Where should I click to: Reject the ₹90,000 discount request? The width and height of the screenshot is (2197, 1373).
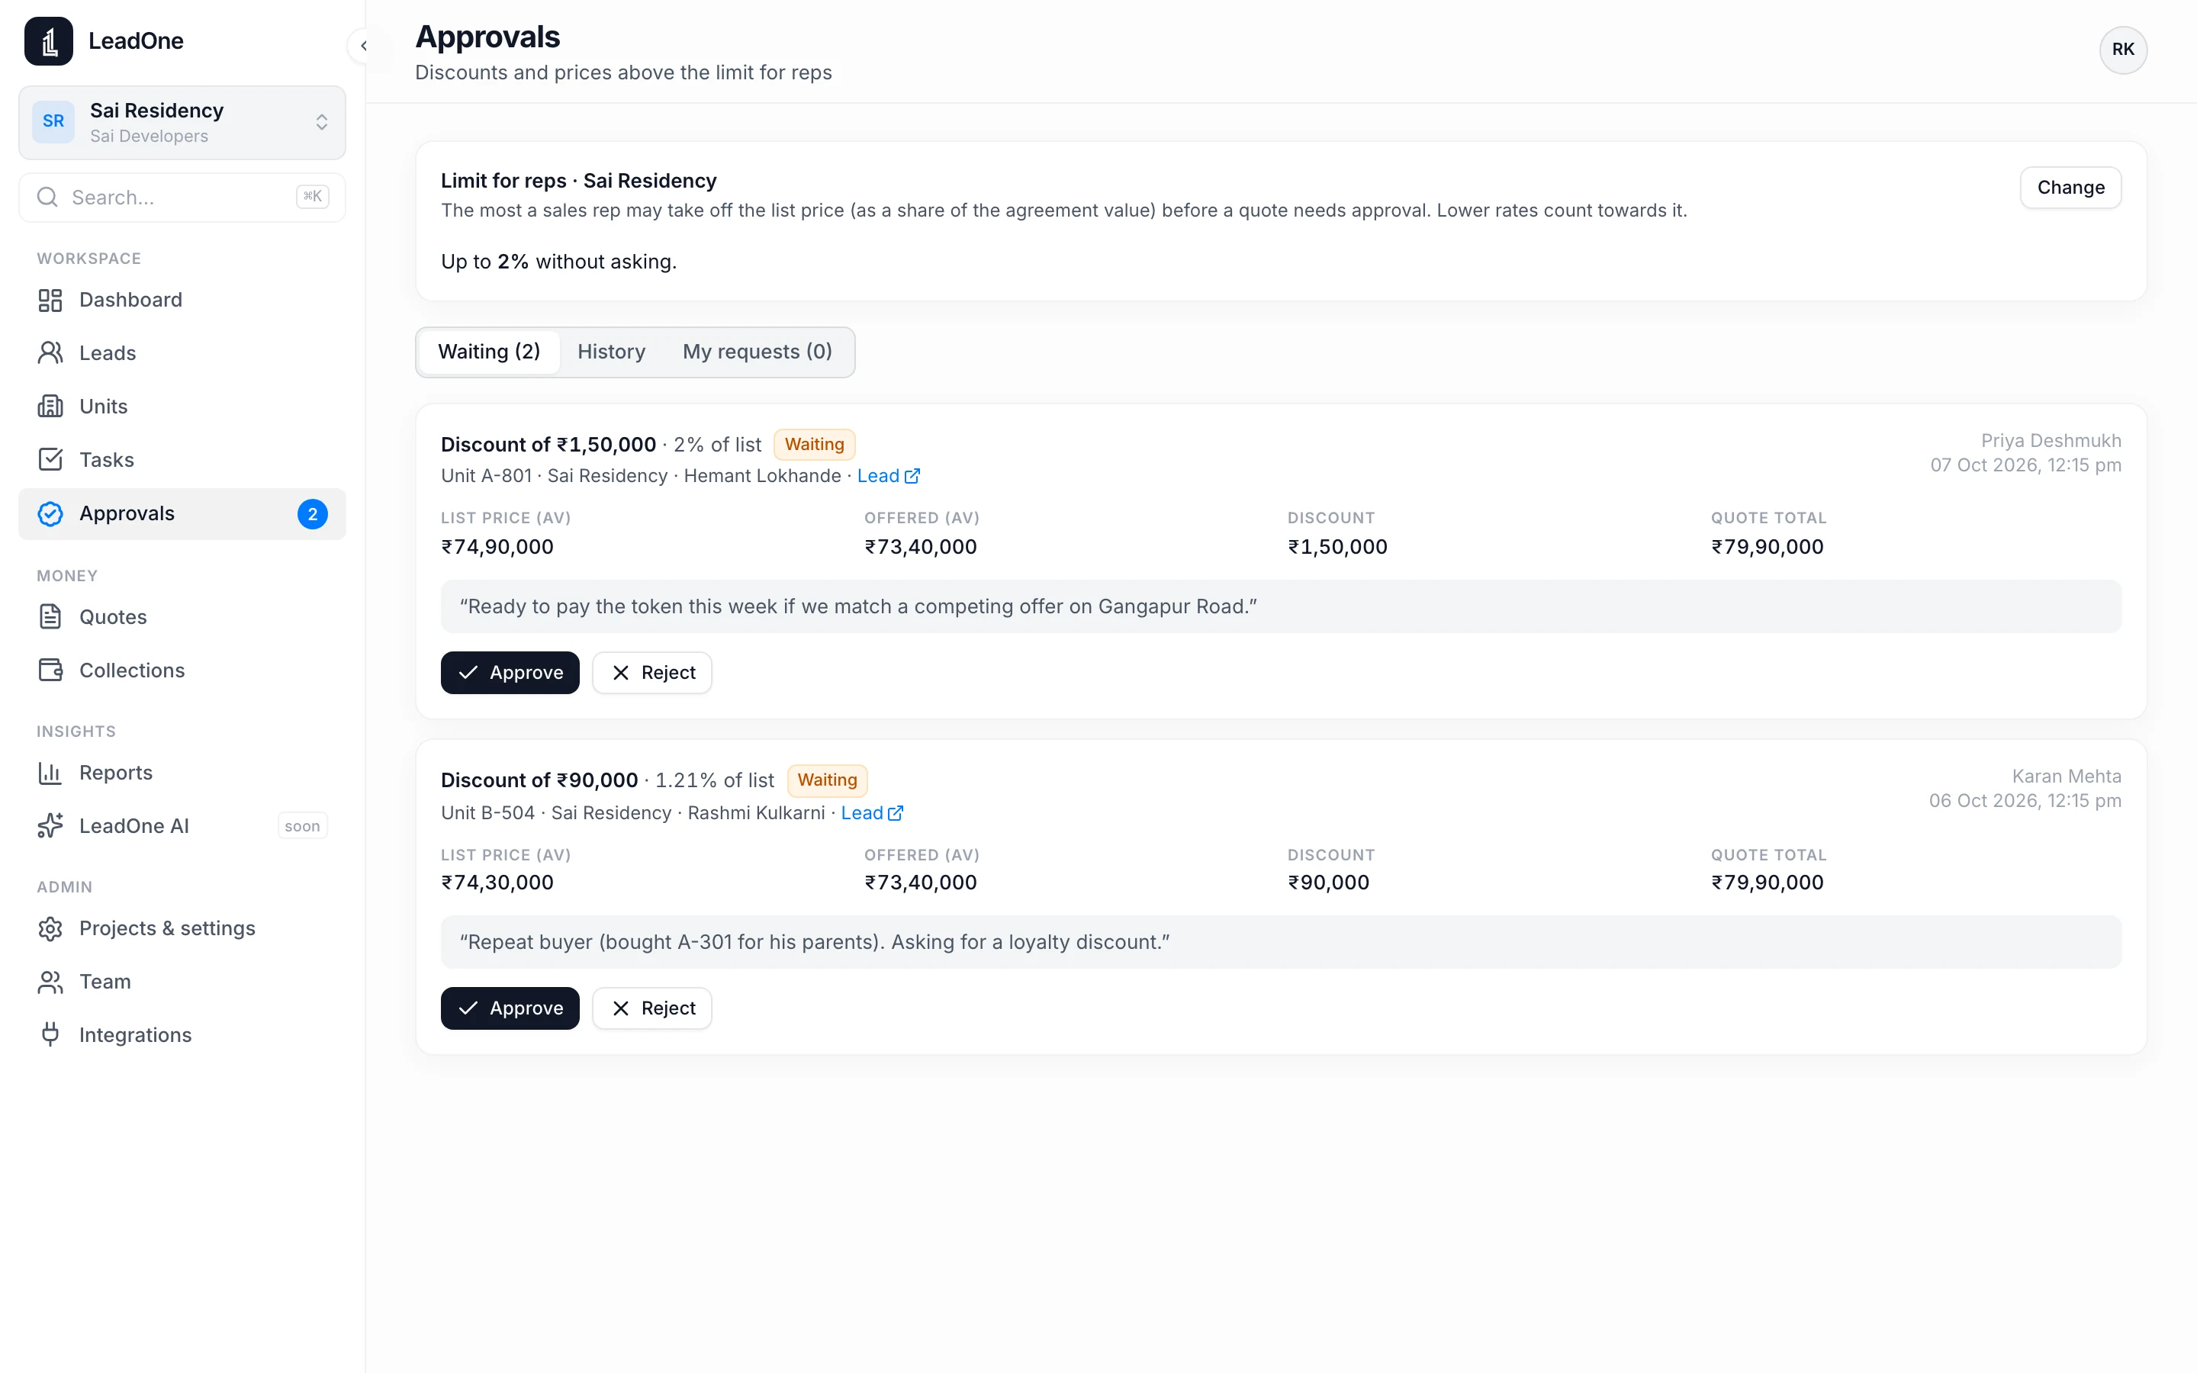pyautogui.click(x=651, y=1009)
